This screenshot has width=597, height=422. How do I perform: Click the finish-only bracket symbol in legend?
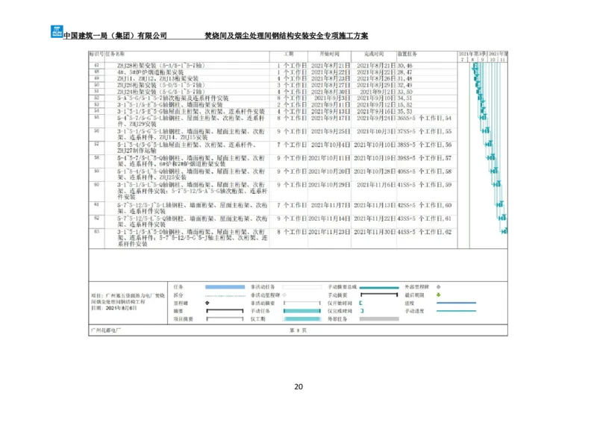coord(362,311)
